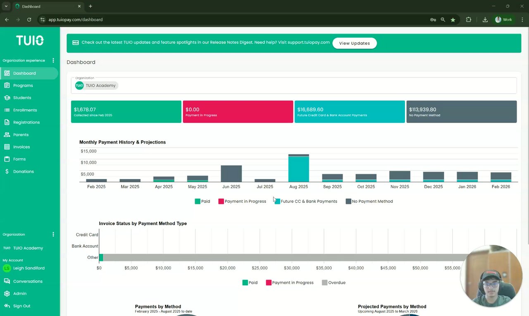Click Payment in Progress swatch in monthly legend
The height and width of the screenshot is (316, 529).
(221, 201)
